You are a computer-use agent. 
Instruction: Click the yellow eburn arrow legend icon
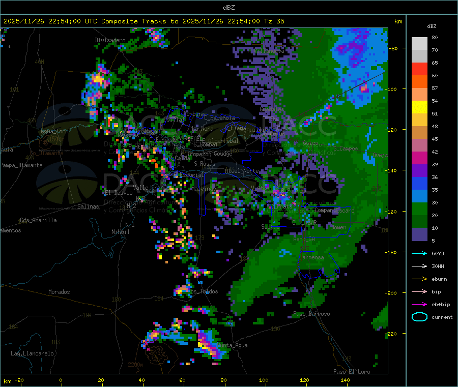pyautogui.click(x=419, y=279)
